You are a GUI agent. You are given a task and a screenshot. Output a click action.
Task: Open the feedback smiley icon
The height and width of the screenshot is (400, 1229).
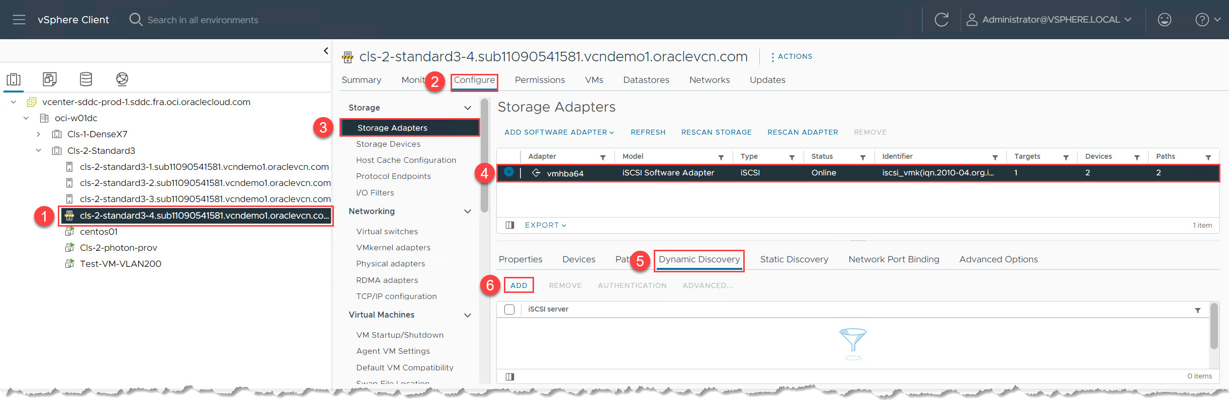[1164, 20]
